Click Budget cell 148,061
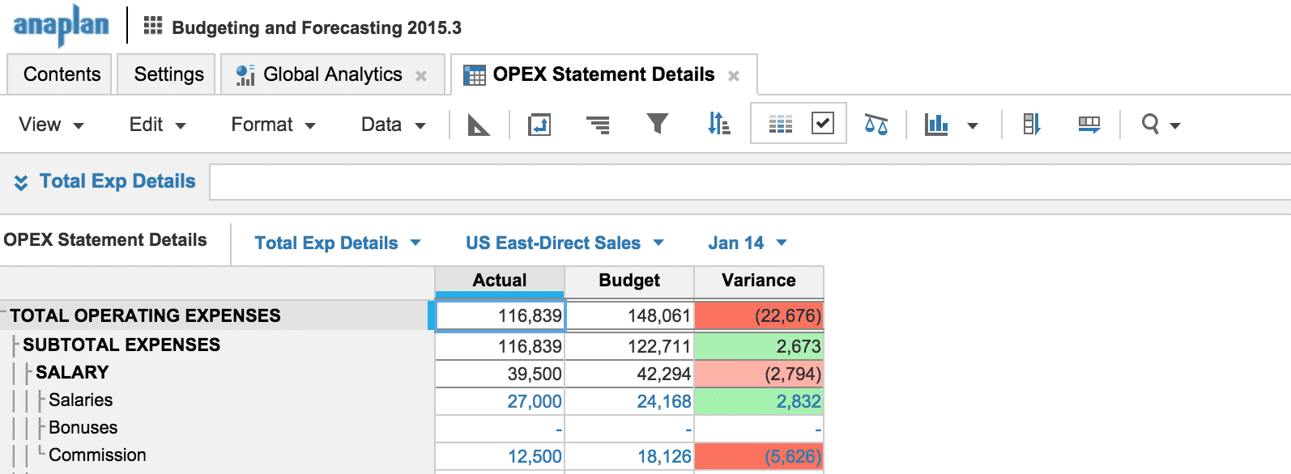 [x=629, y=315]
